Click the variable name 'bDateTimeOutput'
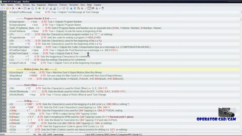This screenshot has width=242, height=136. (19, 53)
